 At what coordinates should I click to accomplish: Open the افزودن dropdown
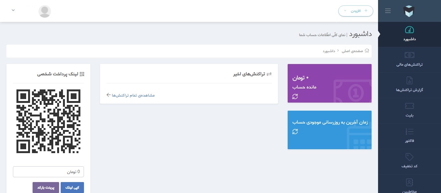(x=355, y=11)
